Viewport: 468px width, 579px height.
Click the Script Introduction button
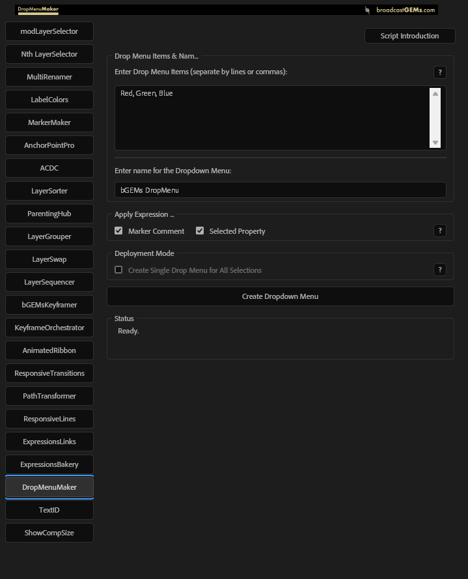(409, 36)
